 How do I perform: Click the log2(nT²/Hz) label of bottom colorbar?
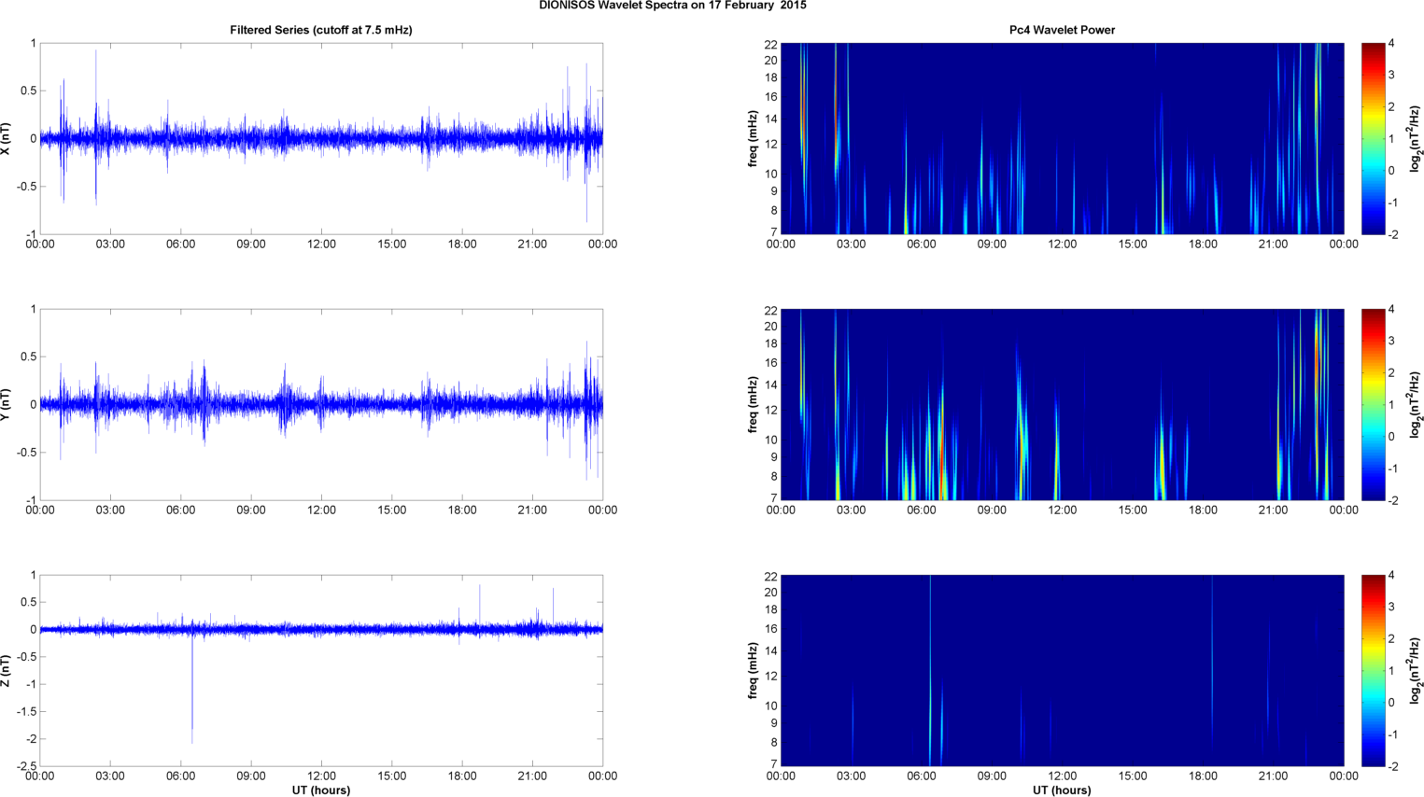[x=1416, y=670]
